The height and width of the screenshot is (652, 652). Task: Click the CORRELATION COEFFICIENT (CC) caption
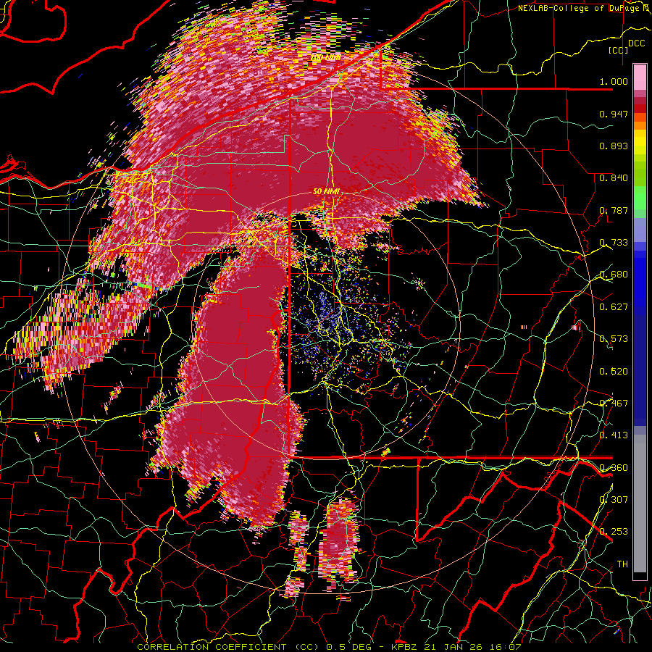(x=228, y=647)
